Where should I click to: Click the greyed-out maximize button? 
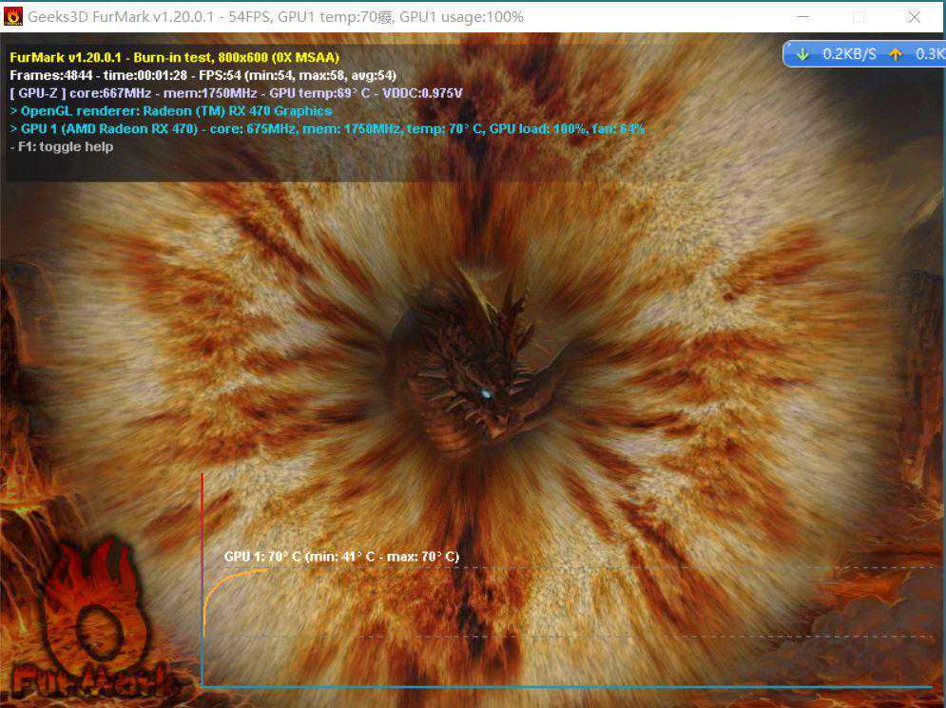click(x=859, y=17)
